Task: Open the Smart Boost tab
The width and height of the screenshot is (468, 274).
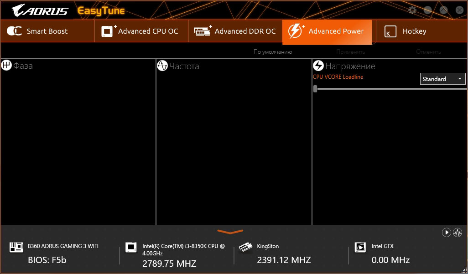Action: pos(47,31)
